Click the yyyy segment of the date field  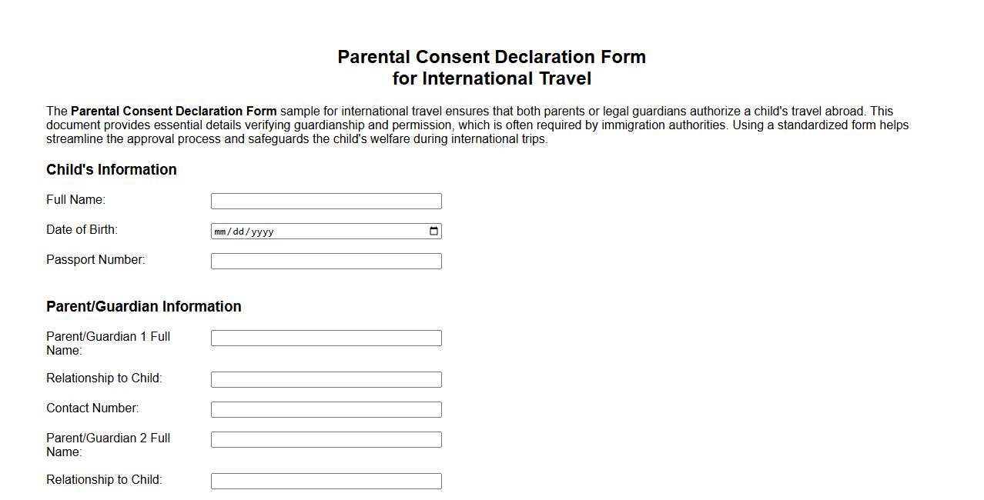[x=263, y=231]
